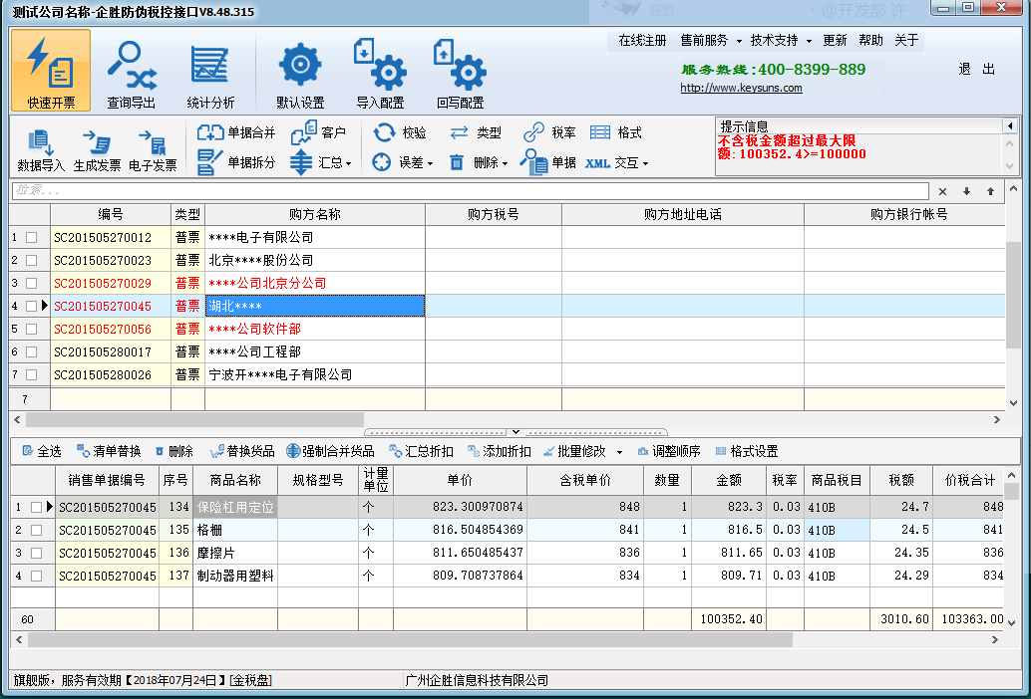
Task: Click 单据合并 merge documents
Action: click(x=236, y=133)
